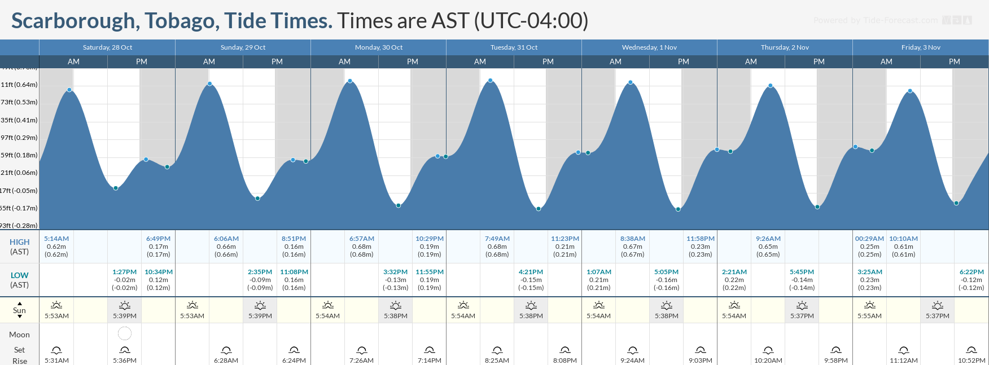This screenshot has height=365, width=989.
Task: Click Friday 3 Nov sunset icon
Action: (x=938, y=305)
